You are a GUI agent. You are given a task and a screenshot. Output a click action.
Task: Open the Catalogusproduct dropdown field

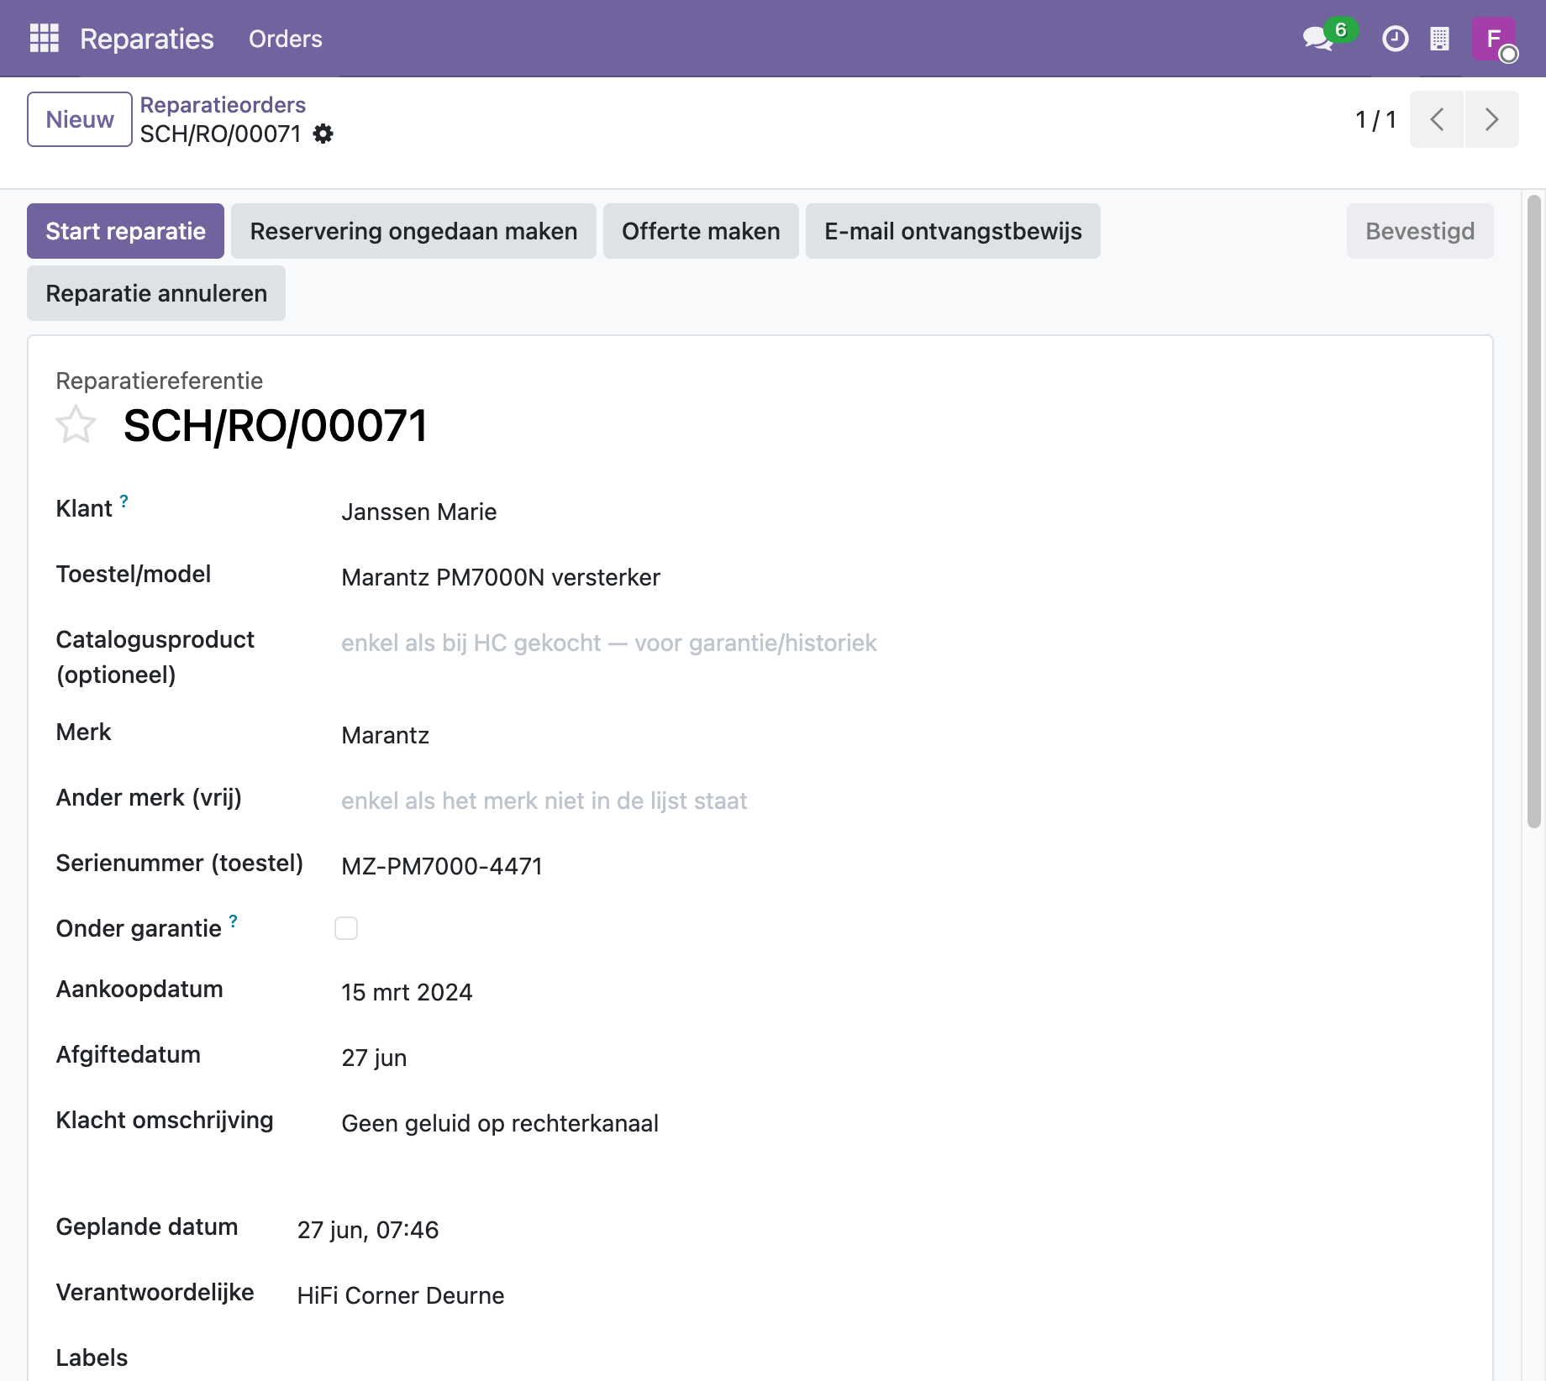click(x=902, y=643)
